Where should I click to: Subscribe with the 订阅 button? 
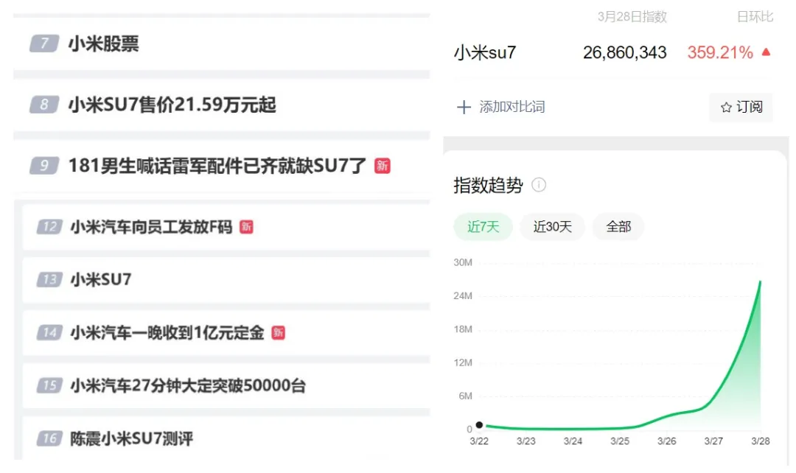pyautogui.click(x=741, y=107)
